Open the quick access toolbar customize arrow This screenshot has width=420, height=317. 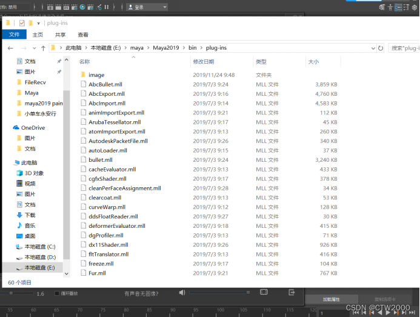tap(39, 23)
